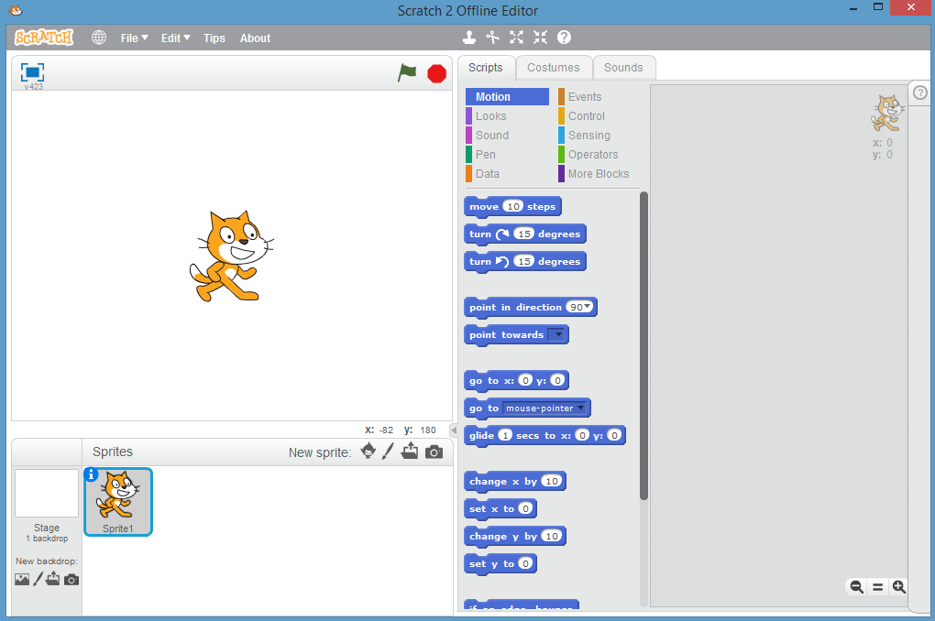
Task: Open the File menu
Action: pyautogui.click(x=134, y=38)
